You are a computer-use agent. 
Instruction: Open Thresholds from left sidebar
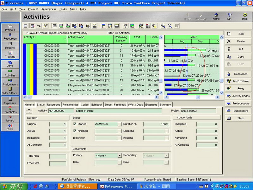tap(10, 110)
